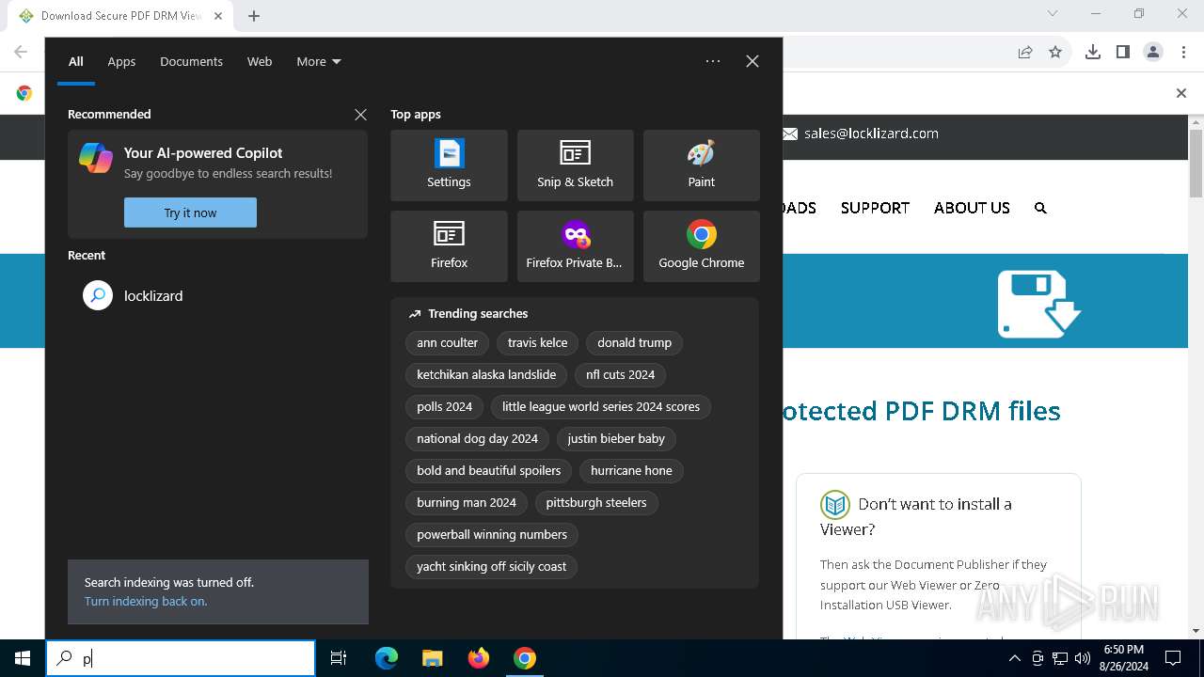1204x677 pixels.
Task: Close the Windows search panel
Action: [x=752, y=61]
